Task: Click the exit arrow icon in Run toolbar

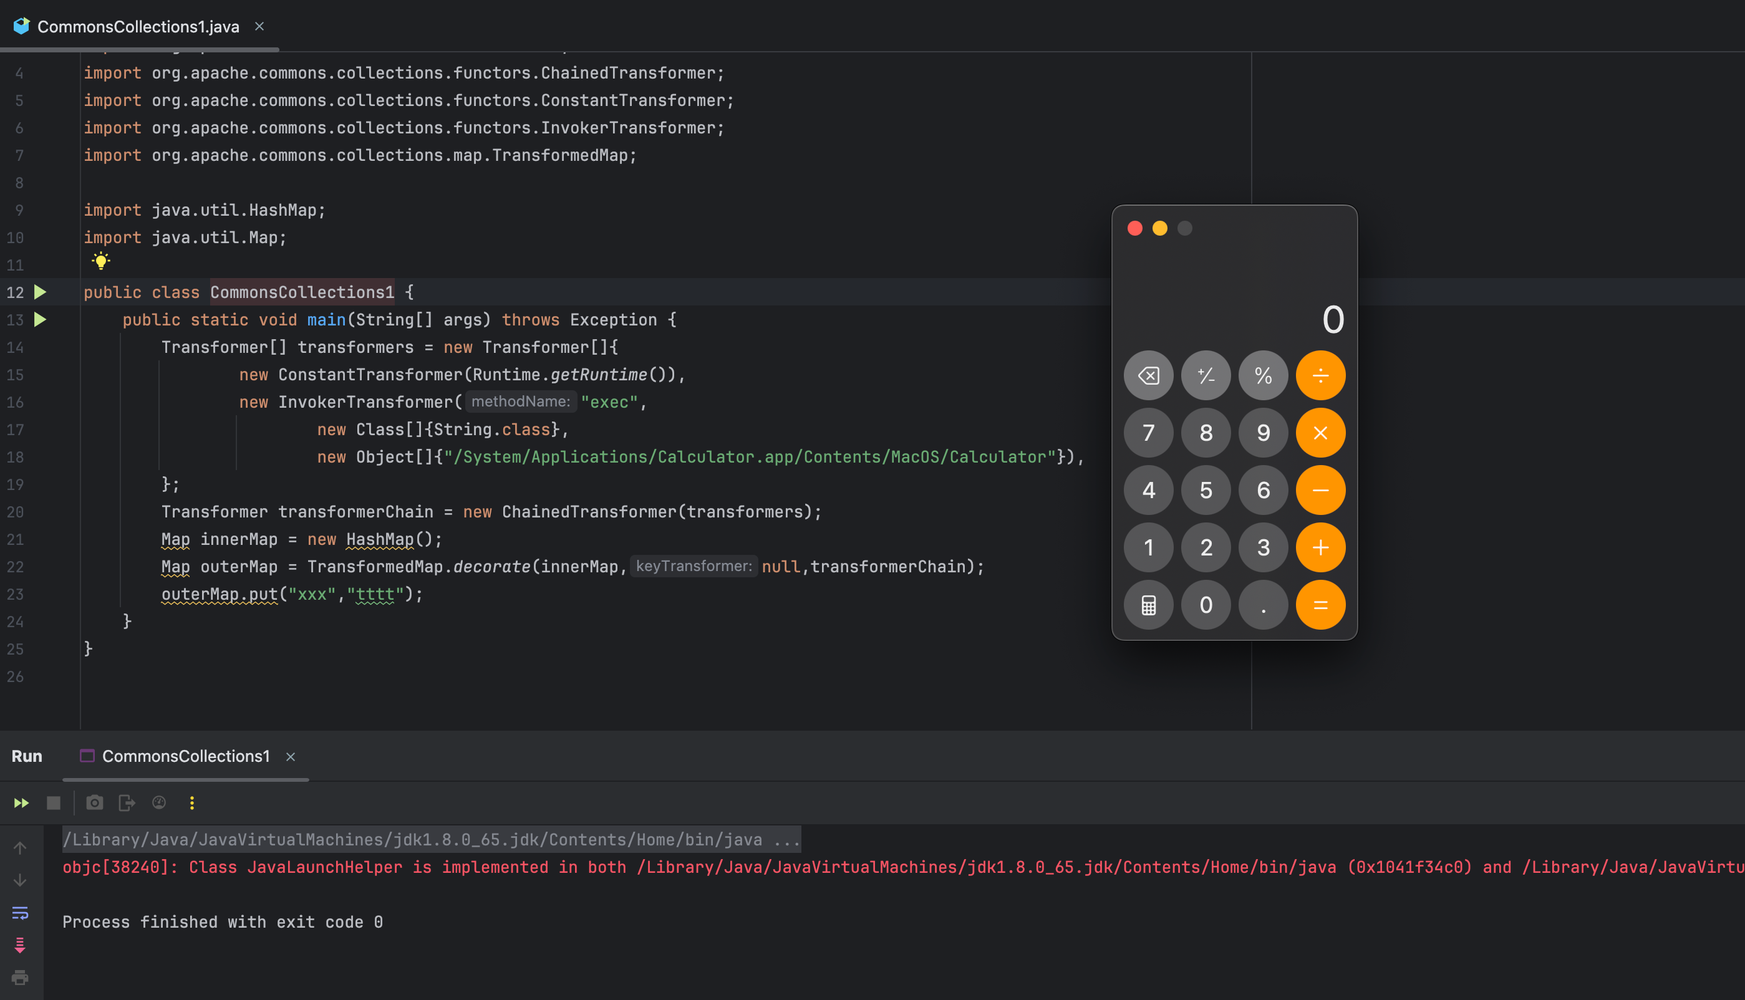Action: tap(127, 803)
